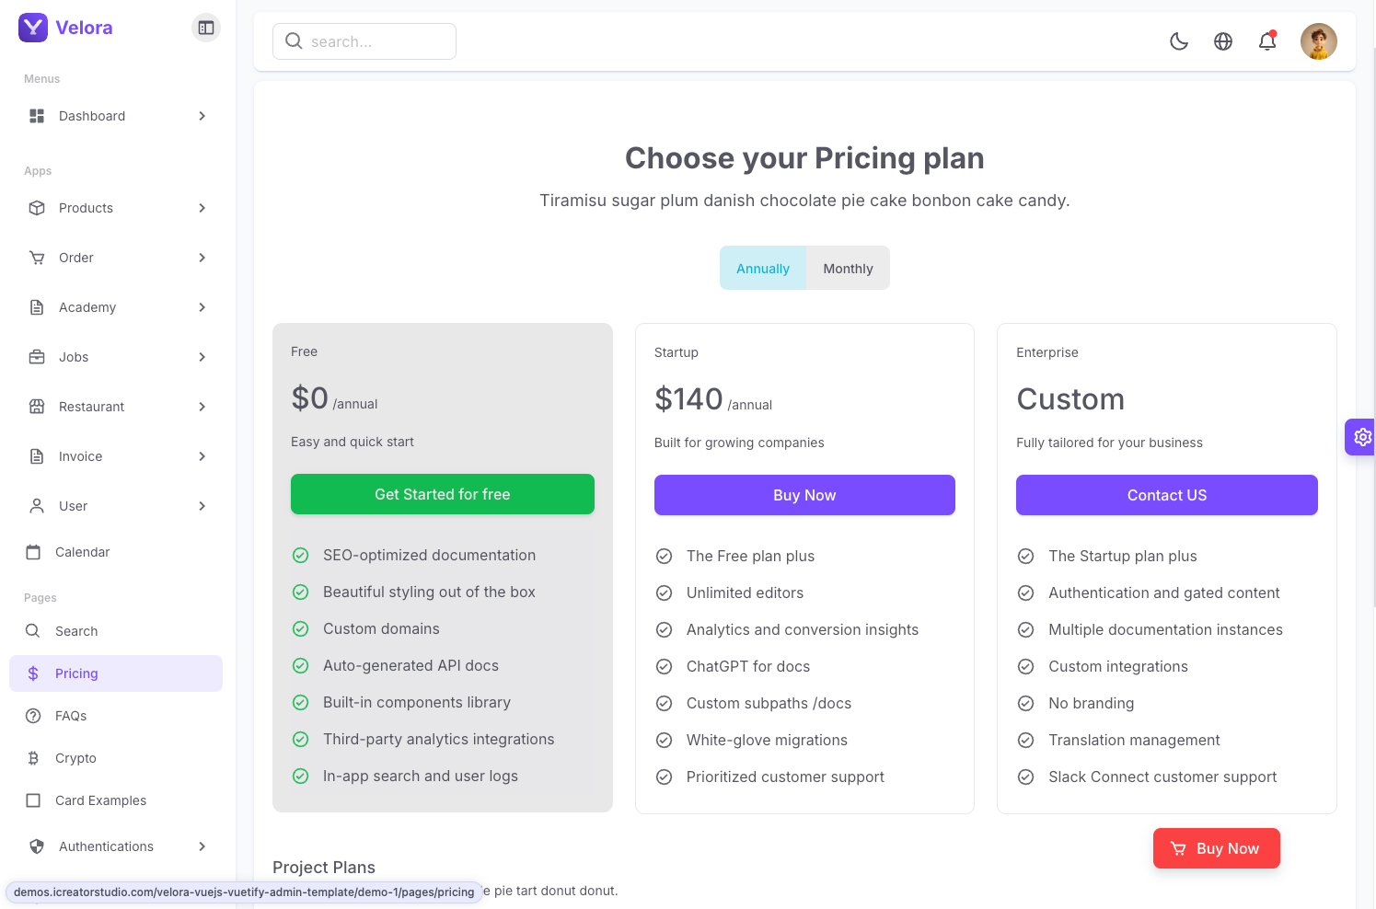The height and width of the screenshot is (909, 1376).
Task: Open the theme customizer gear icon
Action: pyautogui.click(x=1362, y=437)
